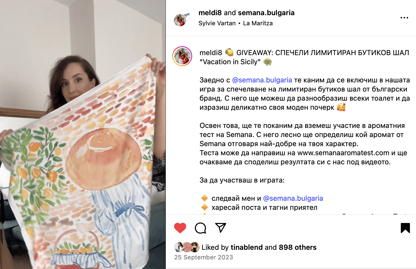Image resolution: width=416 pixels, height=269 pixels.
Task: Open the meldi8 profile from the header
Action: click(210, 13)
